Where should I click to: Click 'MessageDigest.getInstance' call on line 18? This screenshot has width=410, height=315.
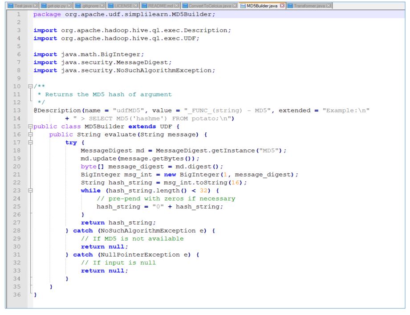[205, 151]
